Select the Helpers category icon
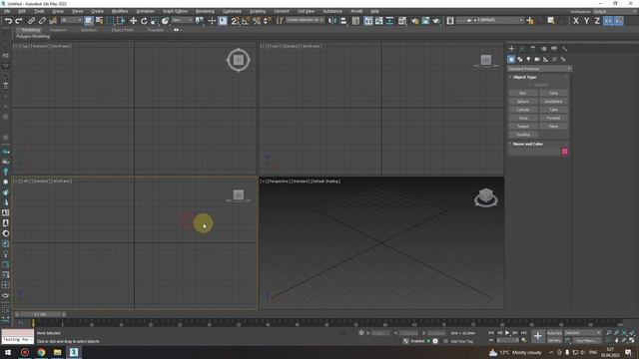 click(546, 60)
